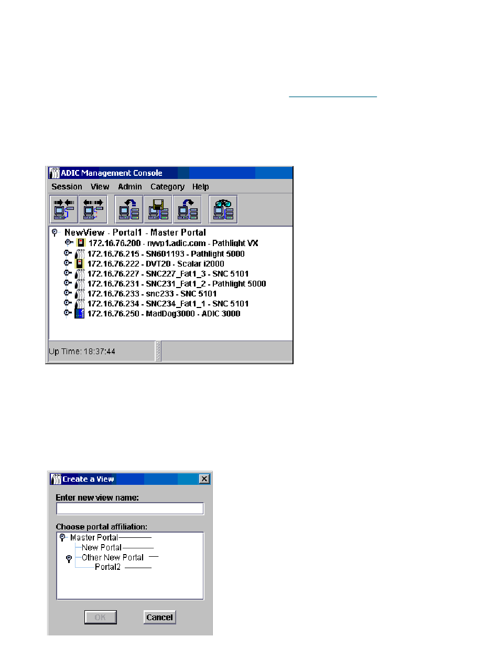Open the View menu
Screen dimensions: 498x658
[100, 187]
